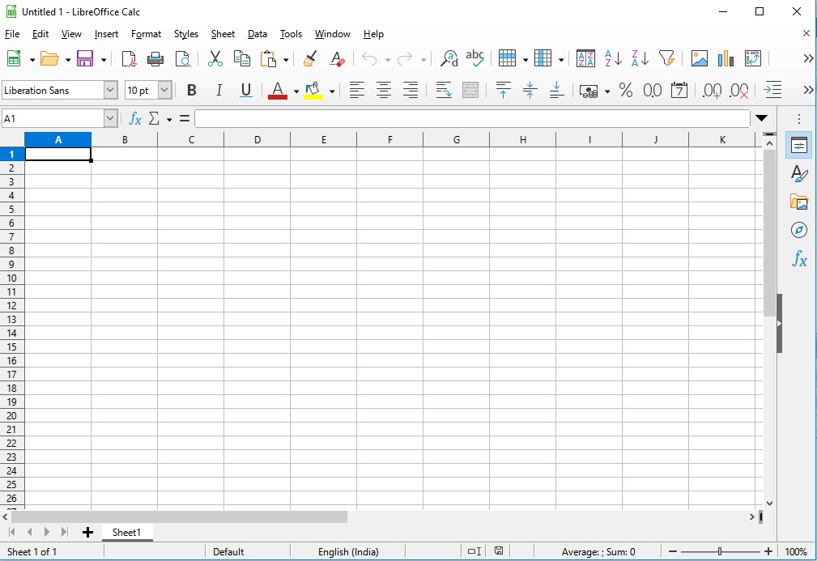
Task: Click the Function Wizard icon
Action: [x=134, y=118]
